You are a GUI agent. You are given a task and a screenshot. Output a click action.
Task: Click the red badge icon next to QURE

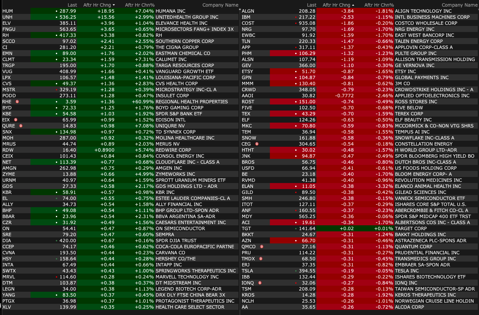(x=21, y=126)
